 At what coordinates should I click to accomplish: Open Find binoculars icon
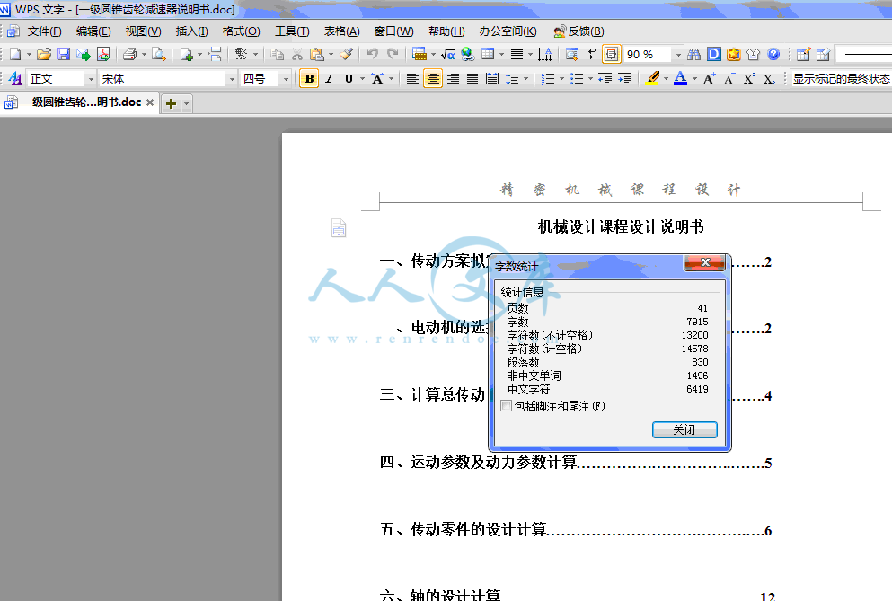coord(694,54)
